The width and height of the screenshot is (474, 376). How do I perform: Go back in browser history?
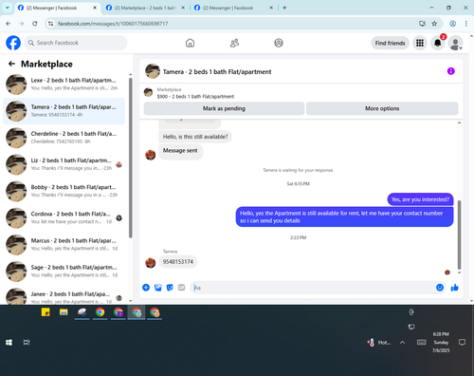(9, 24)
